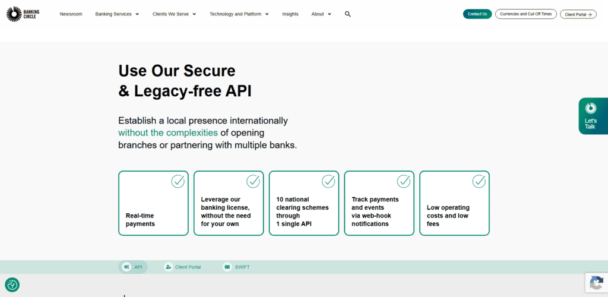Click the Banking Circle logo

(x=23, y=14)
